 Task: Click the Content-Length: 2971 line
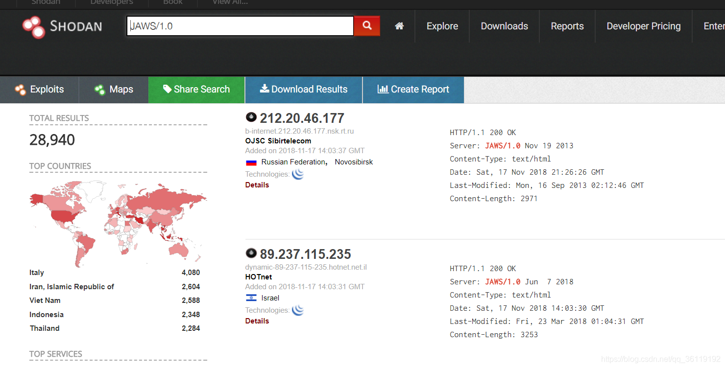click(x=494, y=199)
